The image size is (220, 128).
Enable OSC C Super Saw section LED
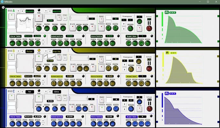(151, 116)
